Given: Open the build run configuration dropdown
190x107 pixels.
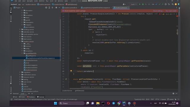Looking at the screenshot, I should click(133, 4).
